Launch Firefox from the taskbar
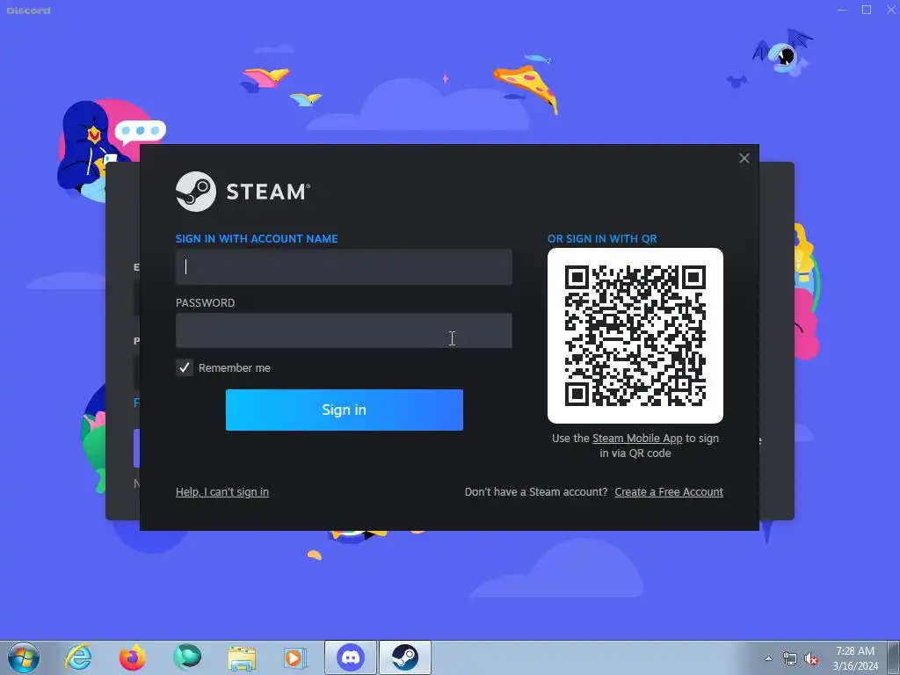The image size is (900, 675). point(133,657)
